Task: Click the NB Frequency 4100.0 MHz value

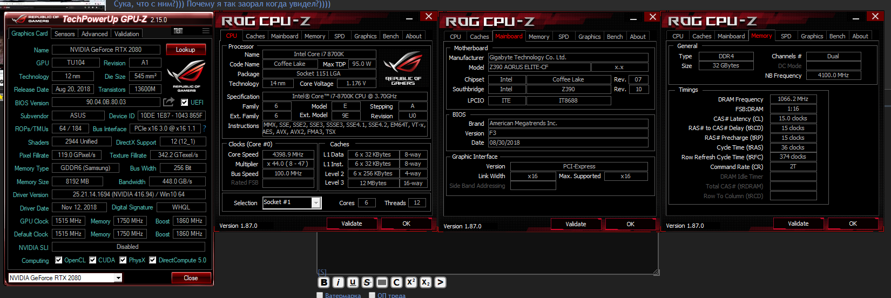Action: tap(833, 76)
